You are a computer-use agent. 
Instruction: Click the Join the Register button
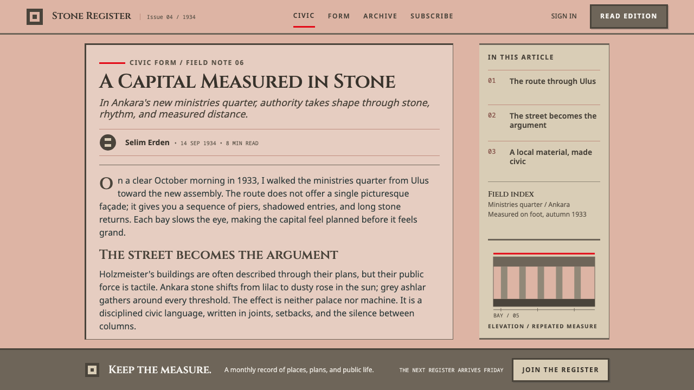pyautogui.click(x=561, y=370)
